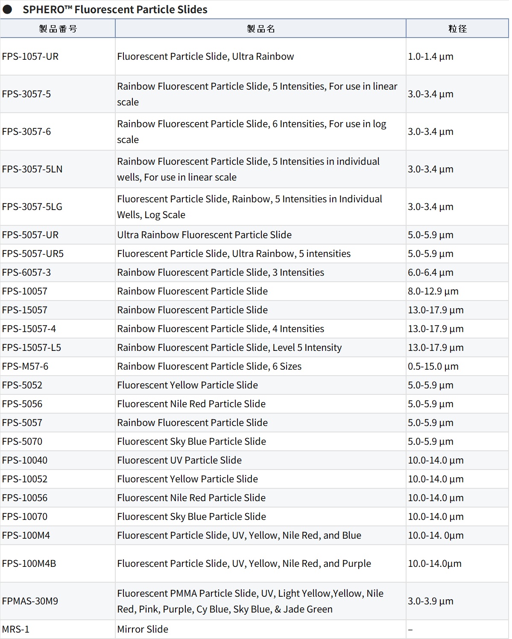Viewport: 512px width, 639px height.
Task: Click the 粒径 column header
Action: pyautogui.click(x=457, y=29)
